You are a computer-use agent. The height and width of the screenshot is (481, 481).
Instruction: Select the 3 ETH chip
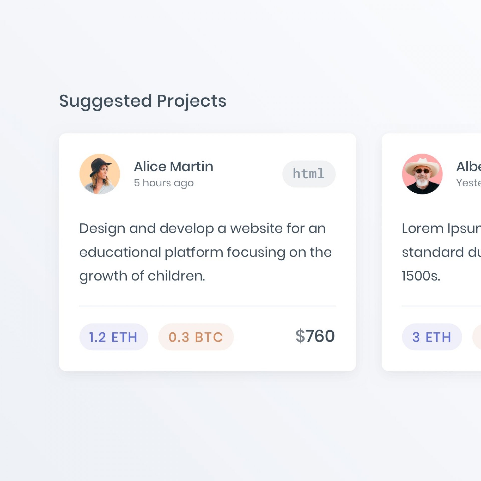point(432,337)
